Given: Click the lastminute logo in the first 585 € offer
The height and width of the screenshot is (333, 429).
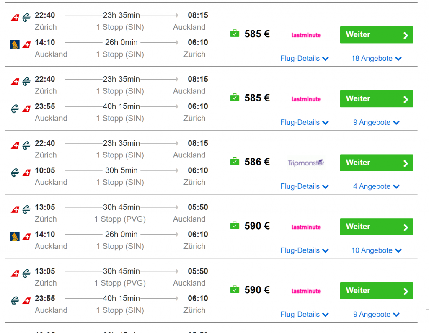Looking at the screenshot, I should (x=306, y=35).
